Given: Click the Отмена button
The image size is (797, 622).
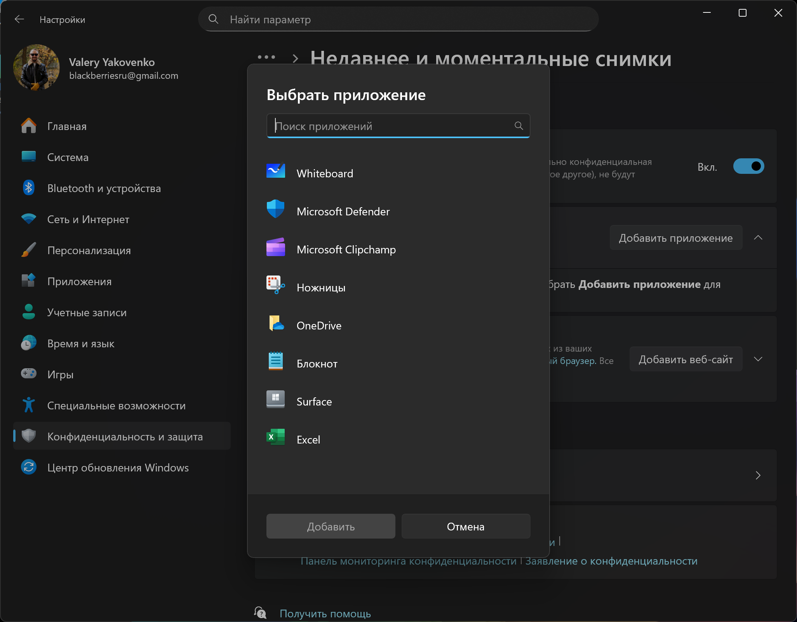Looking at the screenshot, I should coord(465,527).
